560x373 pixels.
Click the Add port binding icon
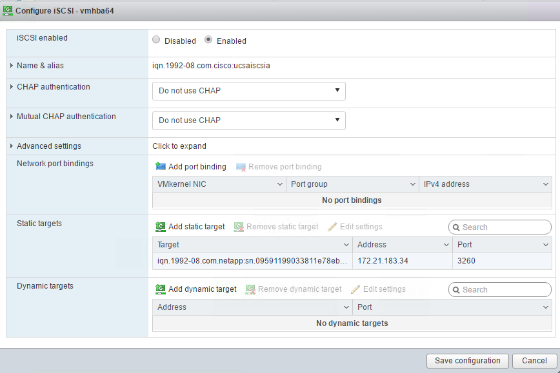click(x=161, y=167)
